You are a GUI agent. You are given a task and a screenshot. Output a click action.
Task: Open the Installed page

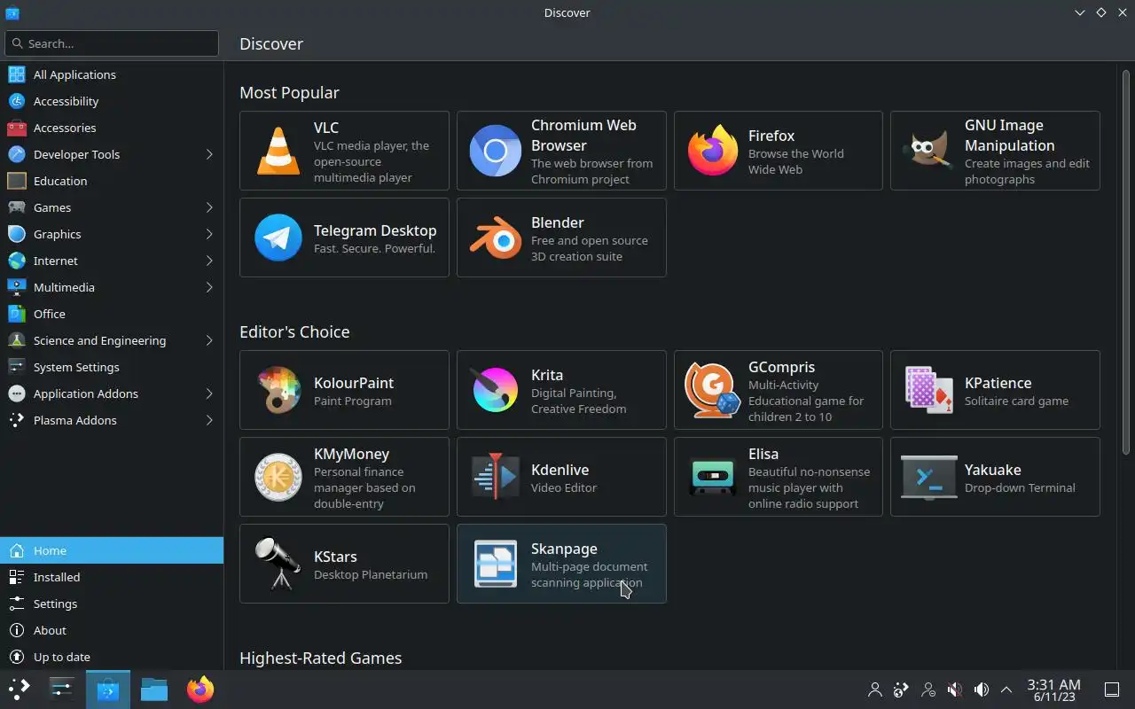point(112,577)
